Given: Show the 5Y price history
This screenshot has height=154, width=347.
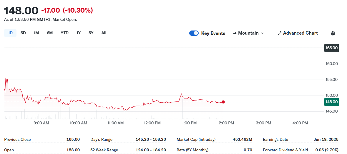Looking at the screenshot, I should (x=91, y=33).
